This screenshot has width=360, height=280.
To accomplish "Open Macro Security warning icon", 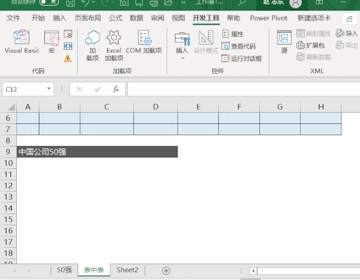I will 67,58.
